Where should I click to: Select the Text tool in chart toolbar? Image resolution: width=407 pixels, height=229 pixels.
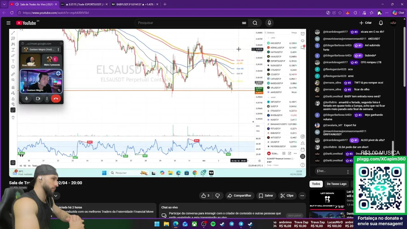(13, 61)
